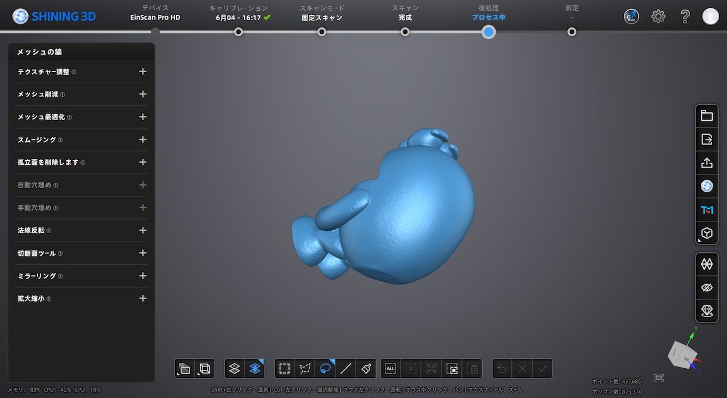Open the project folder icon in right toolbar
Screen dimensions: 727x398
pos(707,116)
